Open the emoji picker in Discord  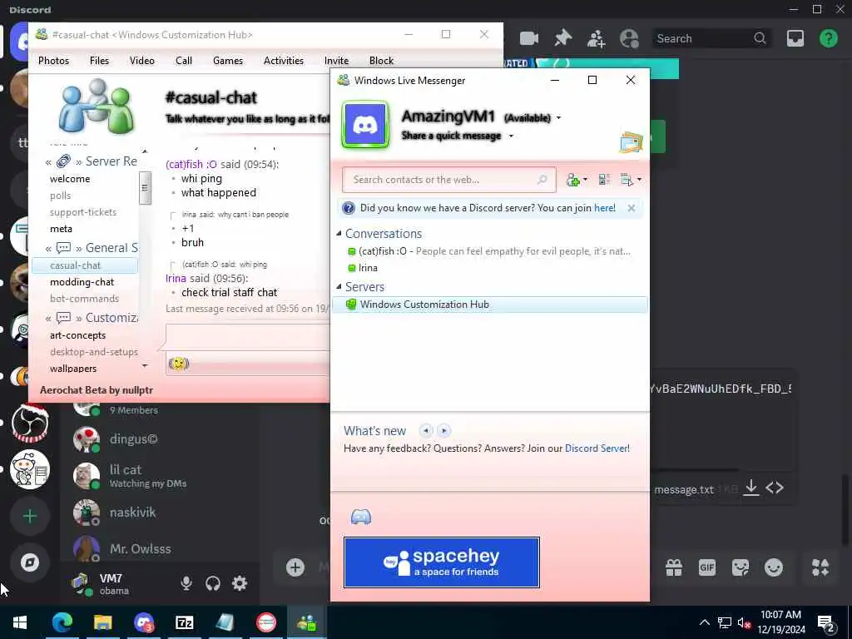773,567
